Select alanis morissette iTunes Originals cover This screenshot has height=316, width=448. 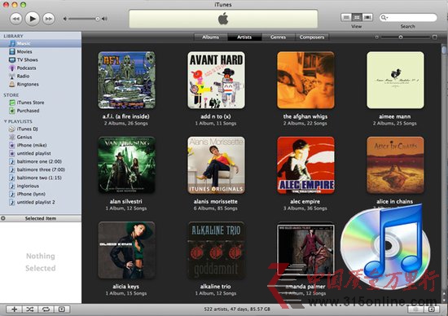pyautogui.click(x=217, y=165)
